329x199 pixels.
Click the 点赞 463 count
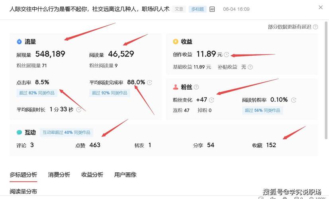95,145
